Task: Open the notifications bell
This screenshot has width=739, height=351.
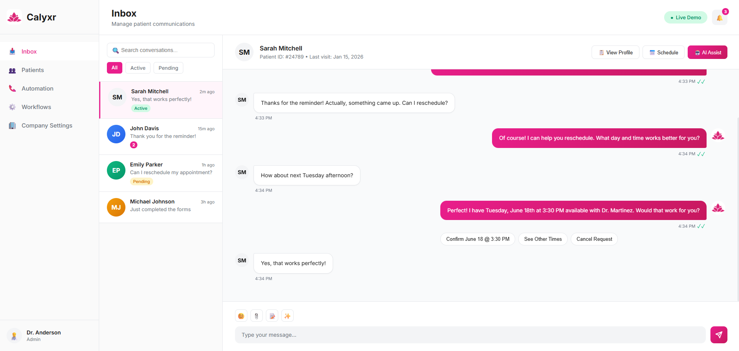Action: (719, 18)
